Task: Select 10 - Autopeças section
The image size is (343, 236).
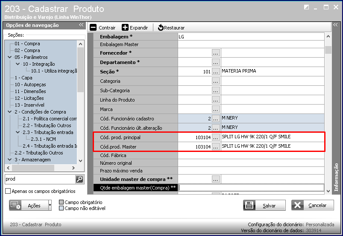Action: click(30, 84)
